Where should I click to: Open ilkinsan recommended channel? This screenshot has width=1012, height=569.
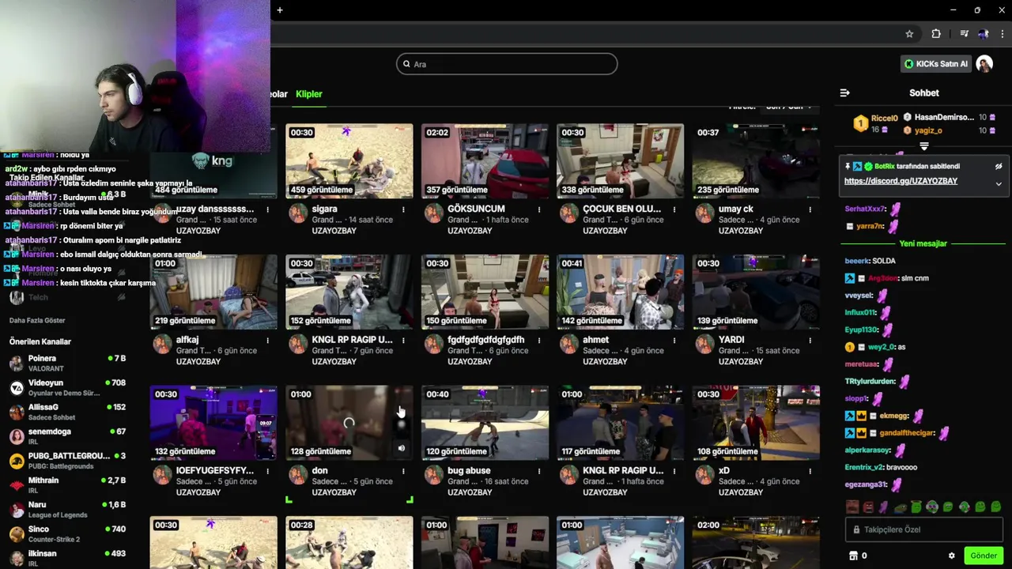tap(67, 558)
